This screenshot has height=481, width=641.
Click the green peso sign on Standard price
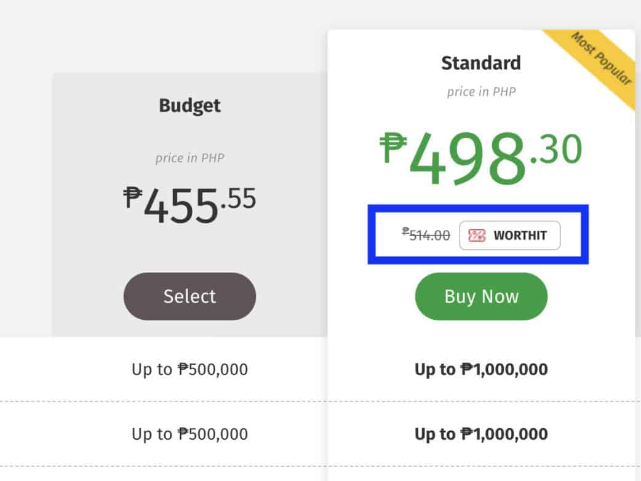[392, 148]
